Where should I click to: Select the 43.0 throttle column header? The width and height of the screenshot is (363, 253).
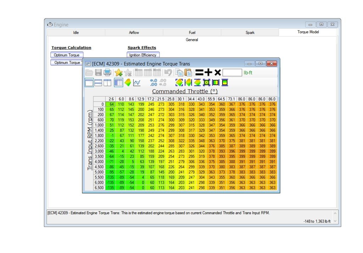click(201, 99)
